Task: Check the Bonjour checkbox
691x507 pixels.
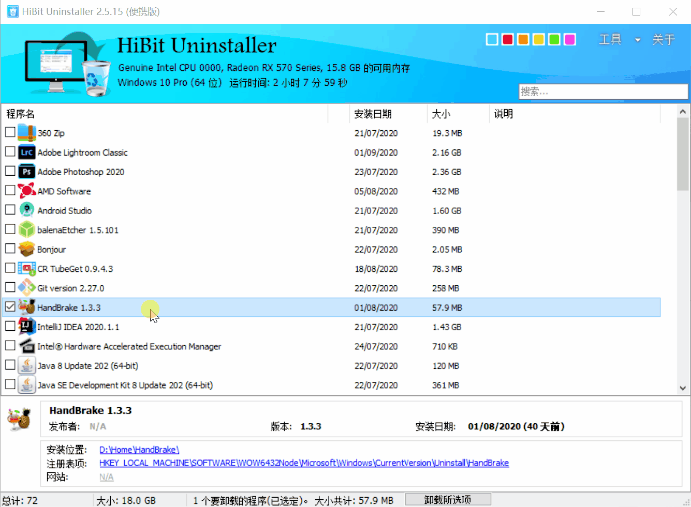Action: [x=9, y=248]
